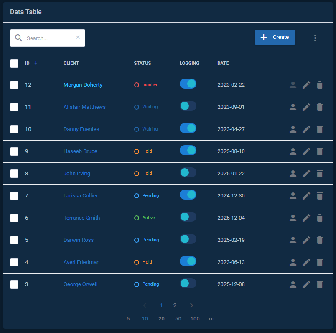
Task: Enable logging toggle for John Irving
Action: pyautogui.click(x=188, y=173)
